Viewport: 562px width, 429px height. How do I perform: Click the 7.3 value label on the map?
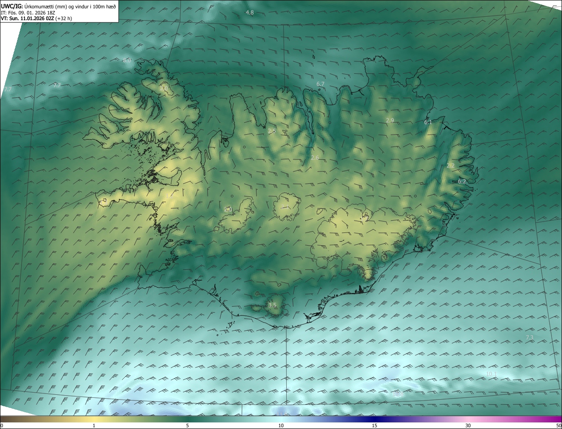pyautogui.click(x=530, y=337)
